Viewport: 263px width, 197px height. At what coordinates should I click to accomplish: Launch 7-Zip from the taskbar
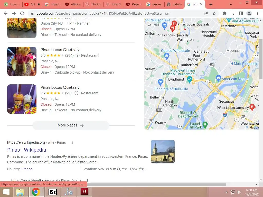pyautogui.click(x=52, y=192)
